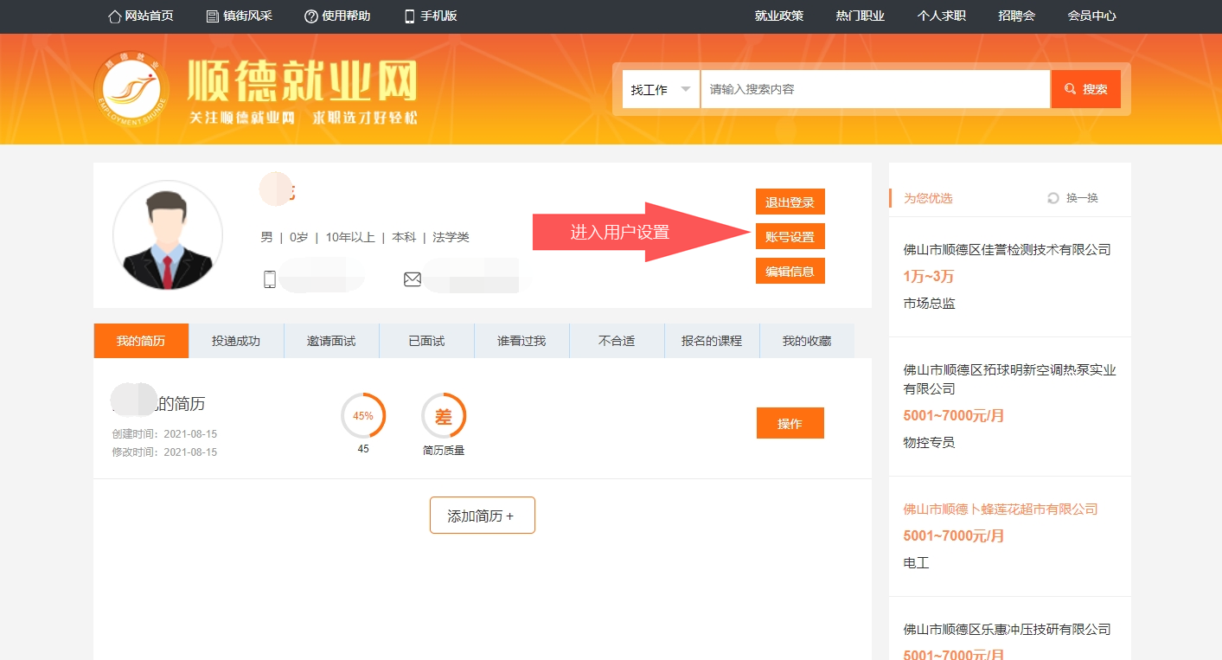Click the search input field
1222x660 pixels.
(x=874, y=89)
